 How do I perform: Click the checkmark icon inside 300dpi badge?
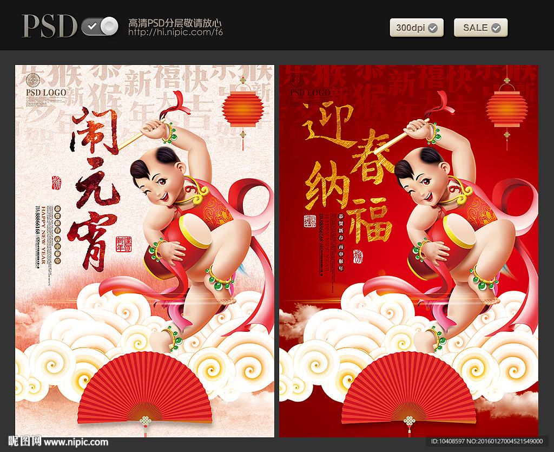click(x=433, y=28)
